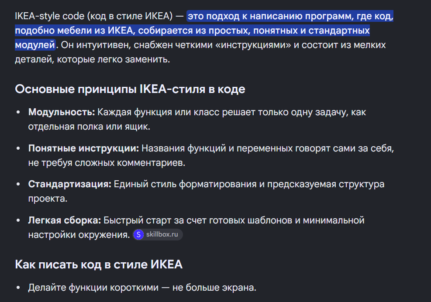The width and height of the screenshot is (431, 302).
Task: Click the text 'отдельная полка или ящик.'
Action: pos(90,127)
